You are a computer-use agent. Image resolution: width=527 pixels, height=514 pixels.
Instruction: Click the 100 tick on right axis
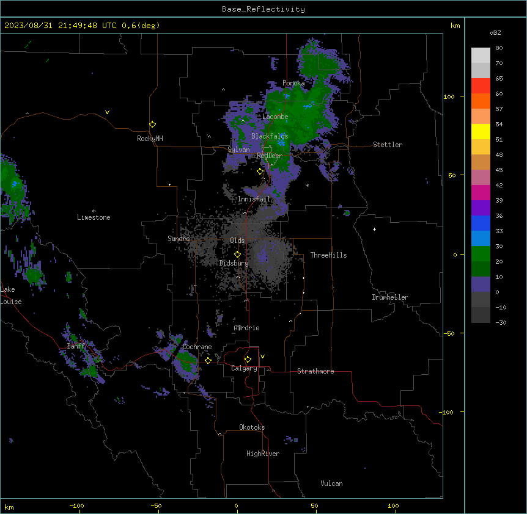point(449,96)
